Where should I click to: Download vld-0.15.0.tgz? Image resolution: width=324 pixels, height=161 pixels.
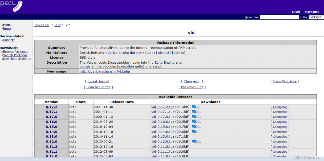[163, 127]
